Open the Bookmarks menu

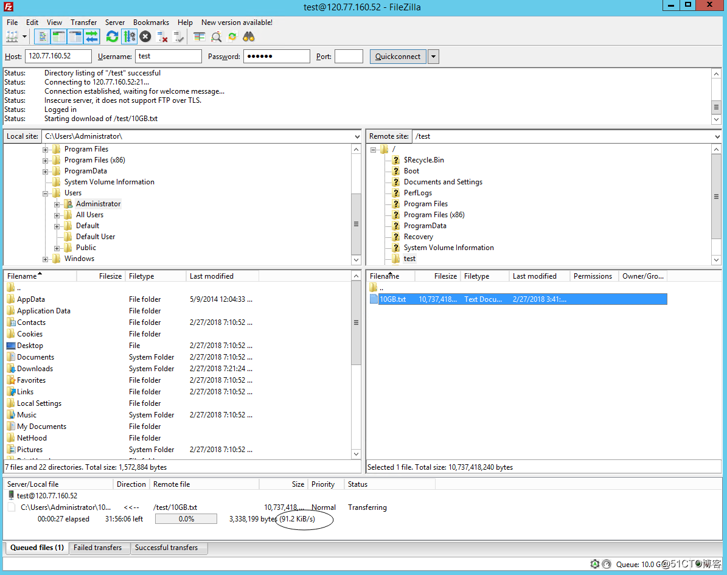tap(151, 23)
